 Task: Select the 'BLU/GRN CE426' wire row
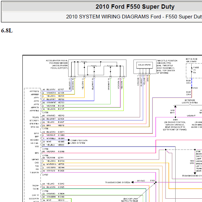pyautogui.click(x=53, y=187)
